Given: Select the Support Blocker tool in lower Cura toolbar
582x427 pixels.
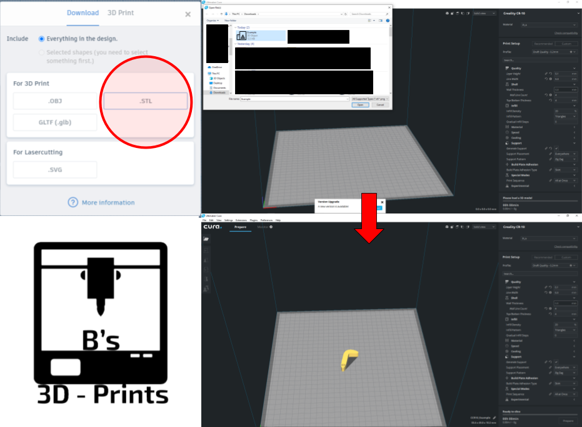Looking at the screenshot, I should (x=206, y=288).
